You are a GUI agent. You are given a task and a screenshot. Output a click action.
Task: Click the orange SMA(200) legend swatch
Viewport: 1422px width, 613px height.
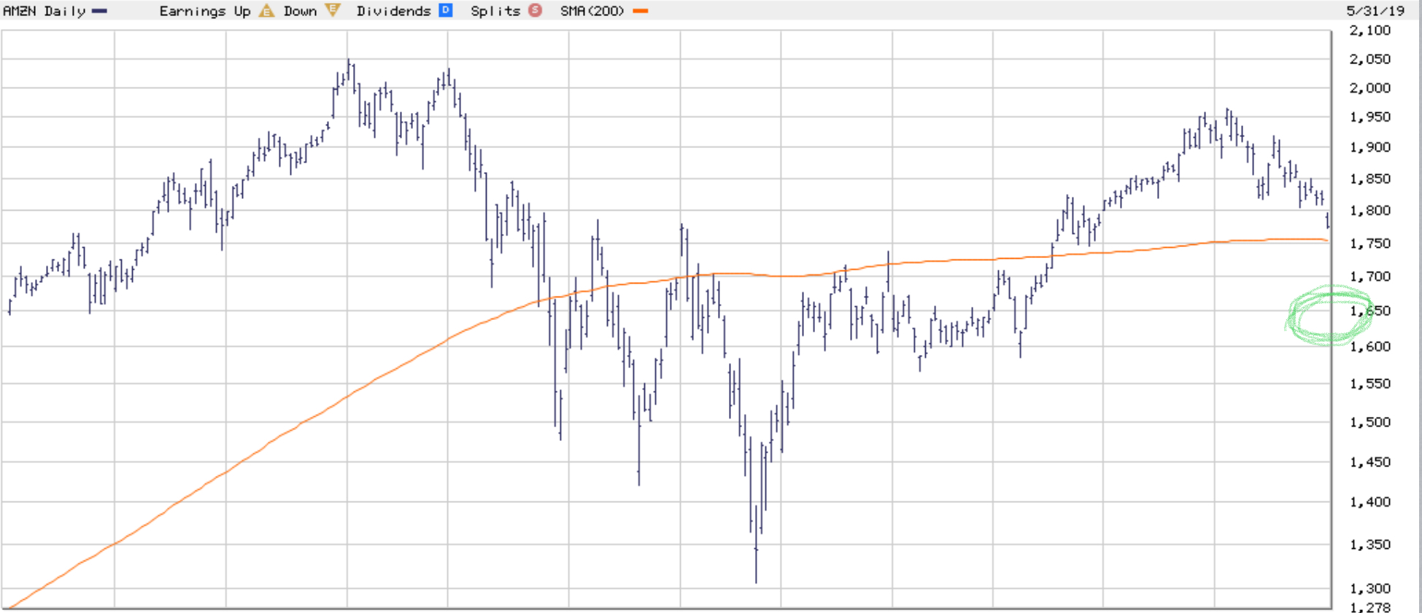coord(641,11)
